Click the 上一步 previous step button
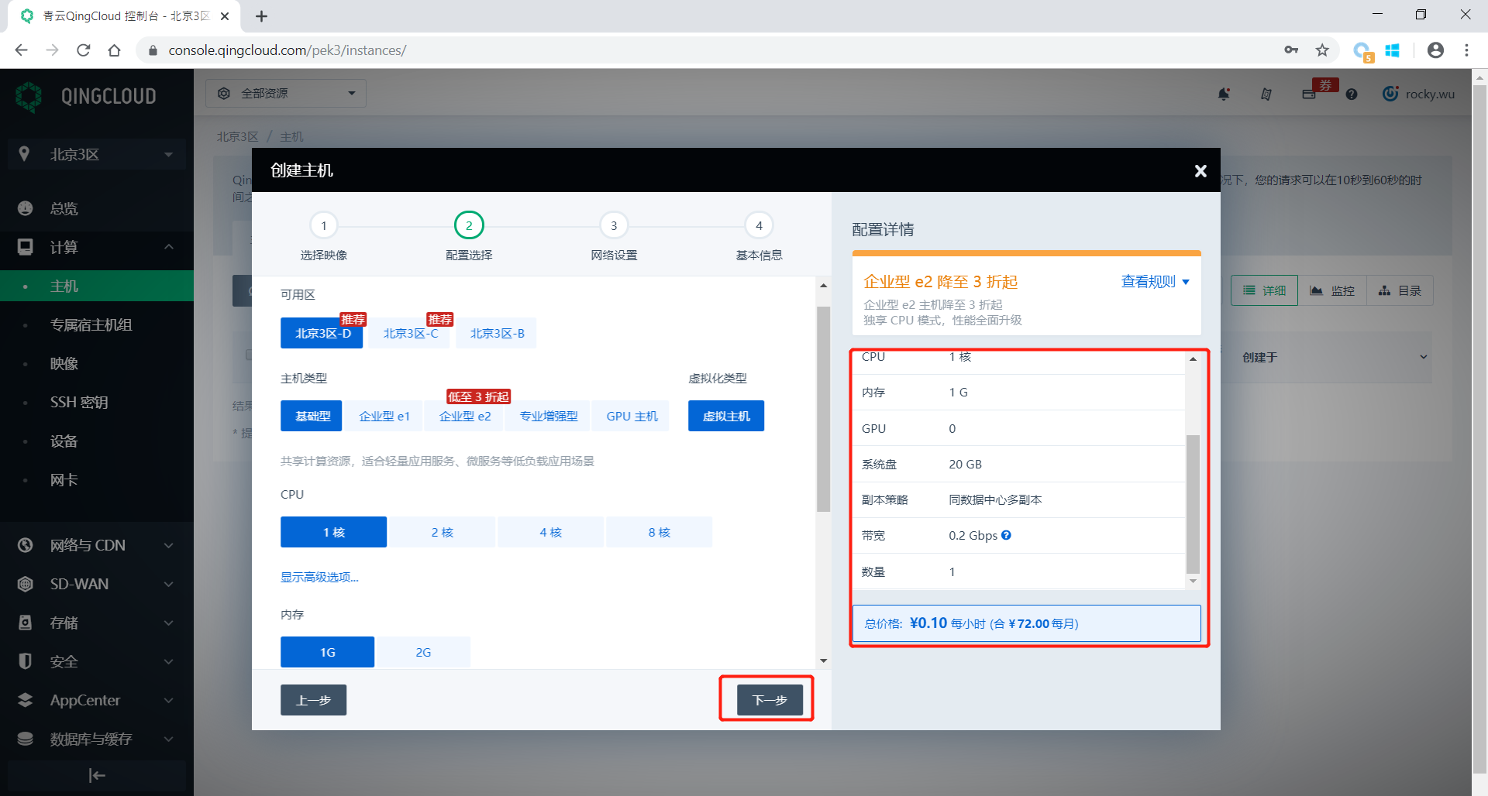Screen dimensions: 1488x796 coord(313,700)
